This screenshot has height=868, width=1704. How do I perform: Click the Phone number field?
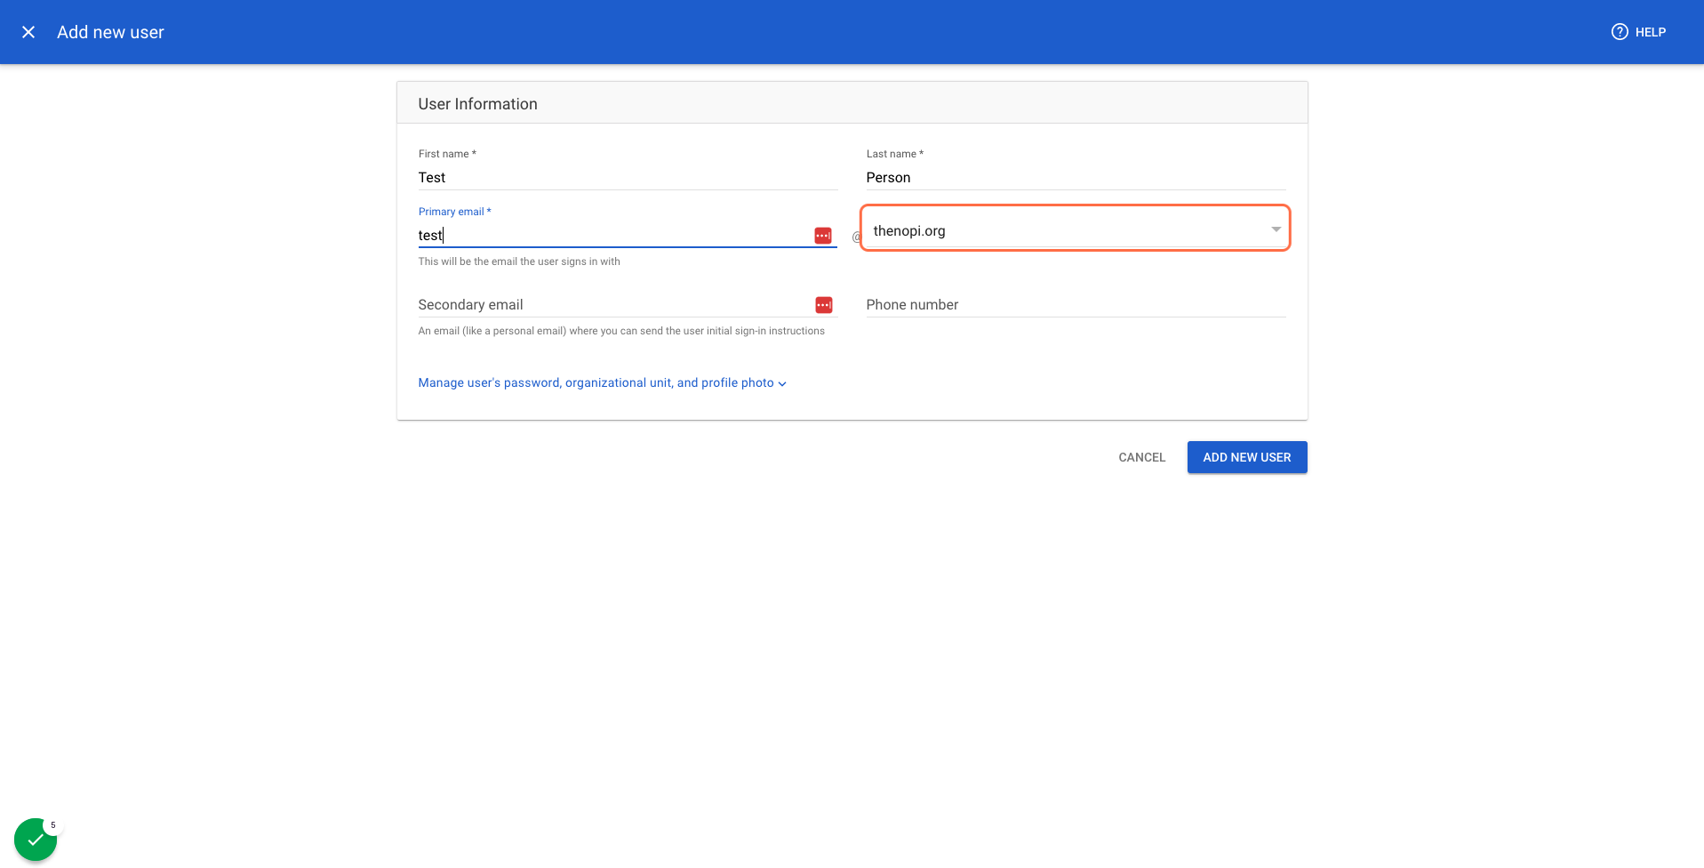(1076, 304)
